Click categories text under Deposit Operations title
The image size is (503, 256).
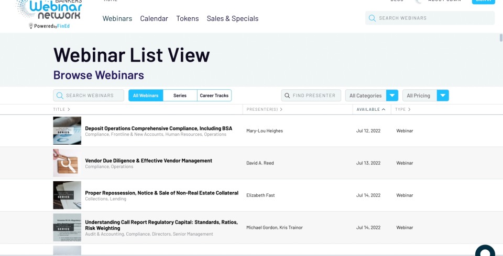[156, 134]
